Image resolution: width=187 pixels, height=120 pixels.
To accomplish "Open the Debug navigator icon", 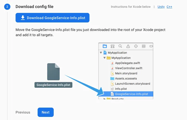I will point(144,46).
